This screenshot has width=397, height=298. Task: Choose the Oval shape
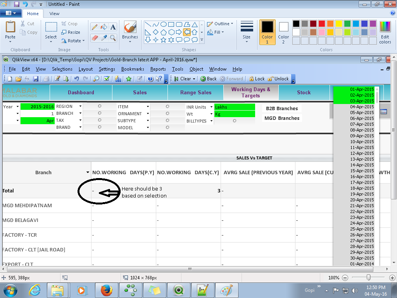pos(164,24)
